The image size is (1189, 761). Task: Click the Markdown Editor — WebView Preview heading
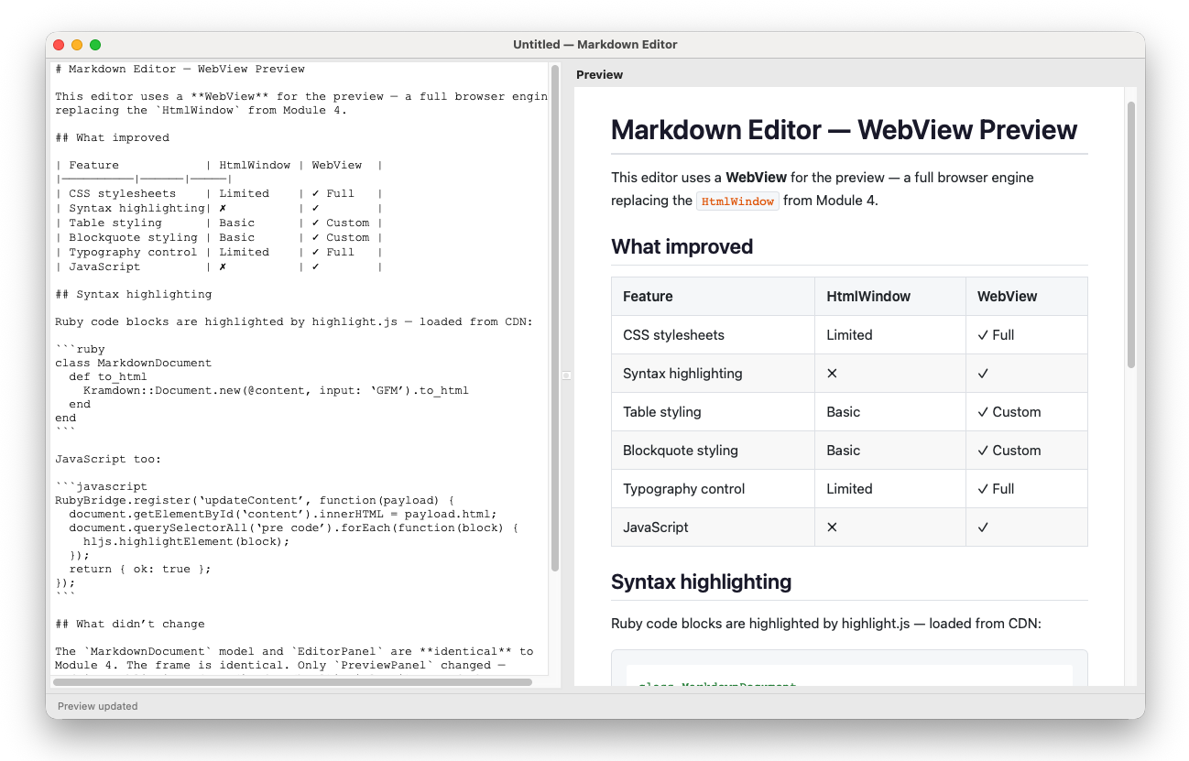coord(843,130)
